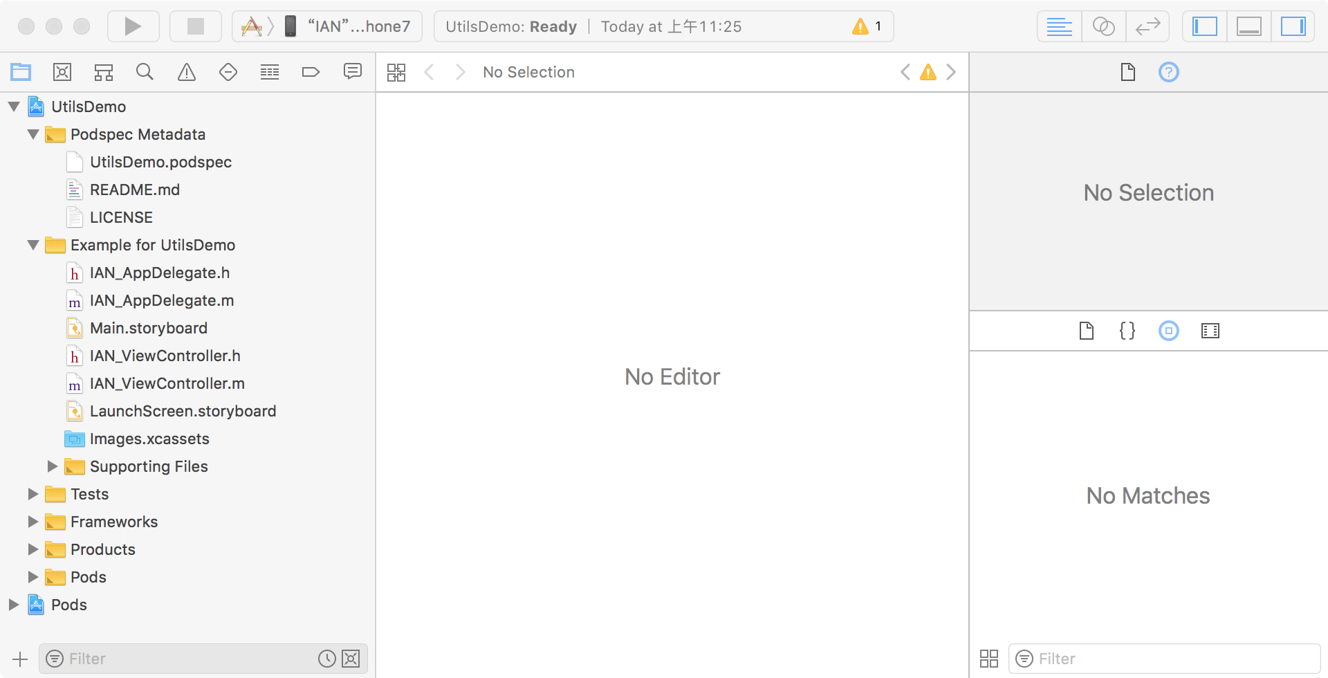Stop the running build
1328x678 pixels.
196,26
